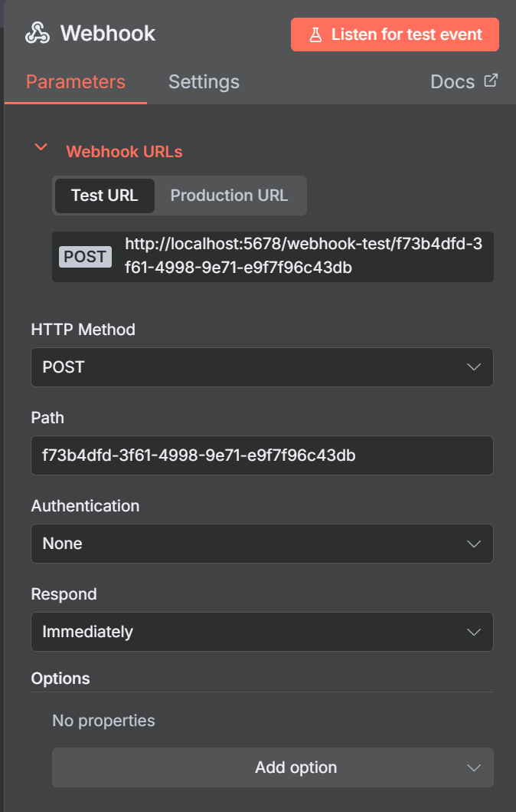Image resolution: width=516 pixels, height=812 pixels.
Task: Click the arrow on the Respond field
Action: [x=474, y=632]
